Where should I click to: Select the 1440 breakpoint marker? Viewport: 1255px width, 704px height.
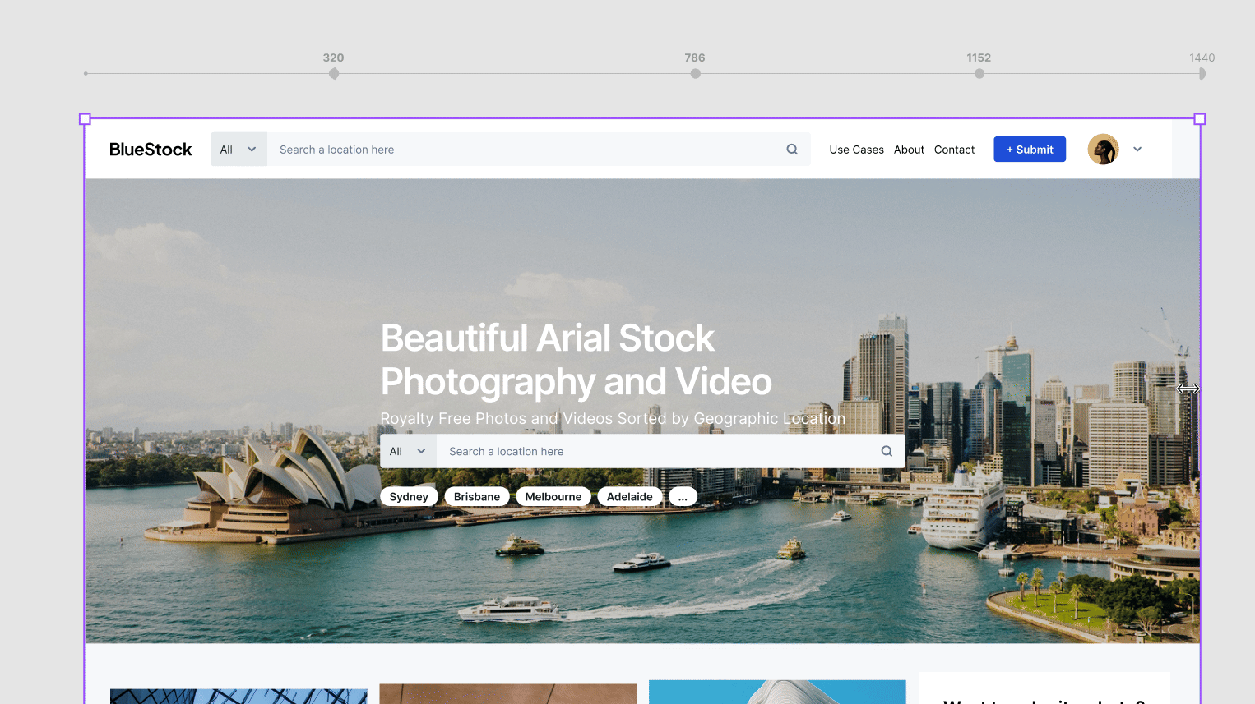[1202, 73]
